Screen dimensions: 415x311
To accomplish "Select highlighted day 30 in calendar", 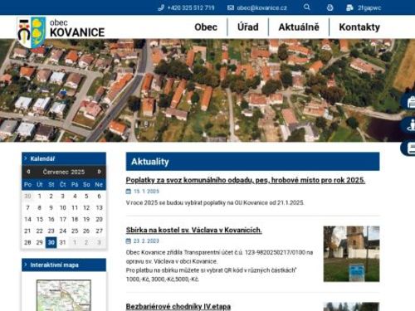I will tap(51, 242).
